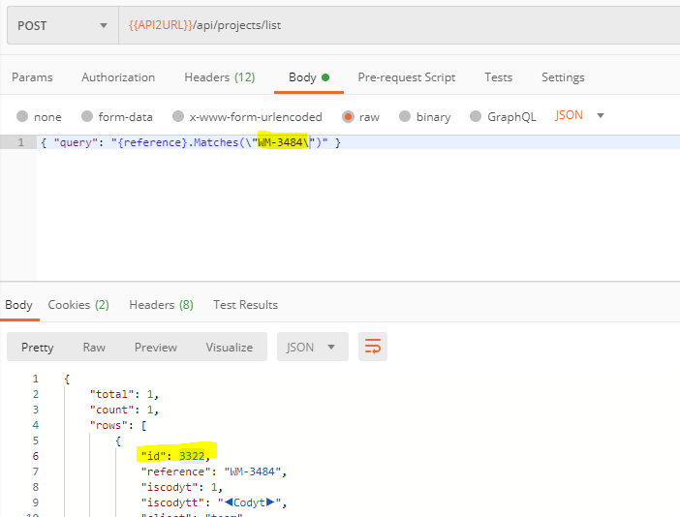The image size is (680, 517).
Task: Open the Authorization tab
Action: 118,77
